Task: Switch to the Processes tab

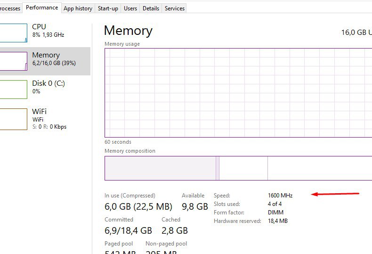Action: [x=10, y=8]
